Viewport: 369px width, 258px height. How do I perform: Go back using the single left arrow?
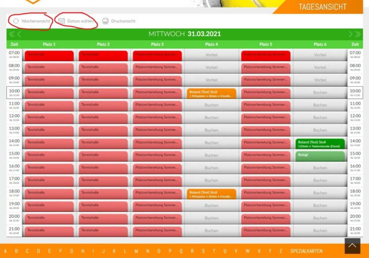click(19, 34)
